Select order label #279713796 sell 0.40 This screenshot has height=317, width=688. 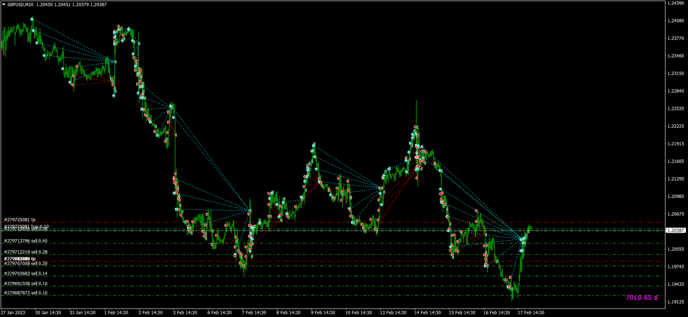point(26,241)
